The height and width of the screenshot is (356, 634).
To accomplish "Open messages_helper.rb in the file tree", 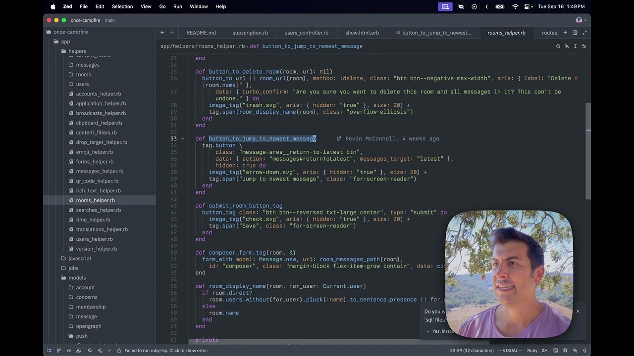I will [x=100, y=171].
